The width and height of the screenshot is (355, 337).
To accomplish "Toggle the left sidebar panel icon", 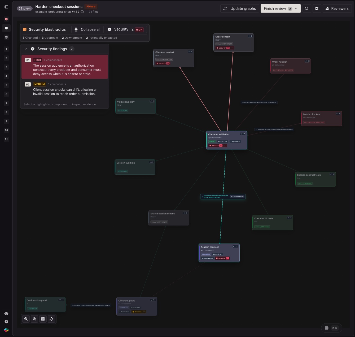I will pos(6,7).
